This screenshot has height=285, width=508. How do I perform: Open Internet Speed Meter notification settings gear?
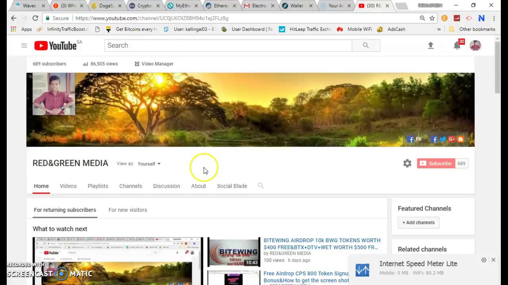coord(484,260)
